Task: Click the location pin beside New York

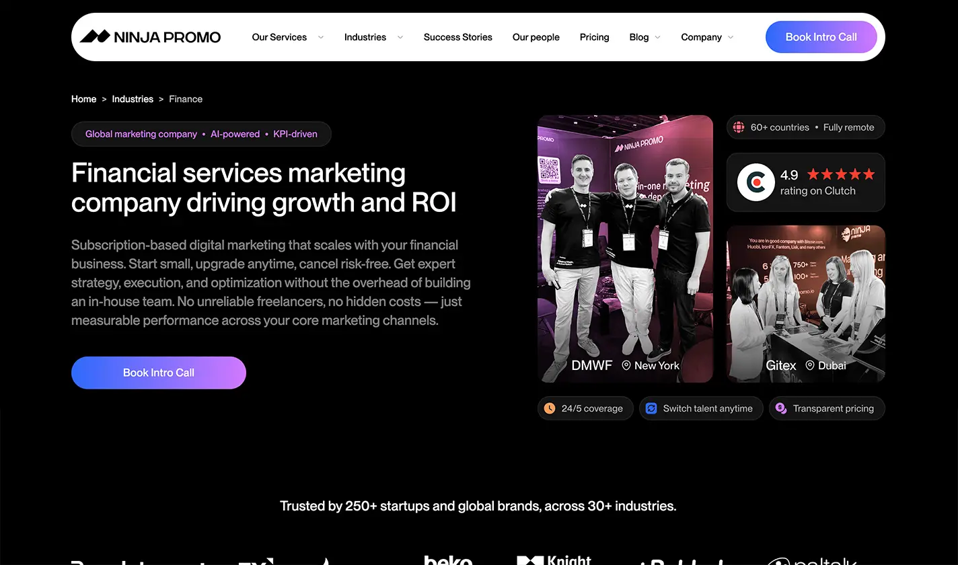Action: (x=626, y=365)
